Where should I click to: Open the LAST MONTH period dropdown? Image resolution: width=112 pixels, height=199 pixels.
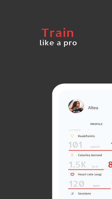click(x=79, y=130)
